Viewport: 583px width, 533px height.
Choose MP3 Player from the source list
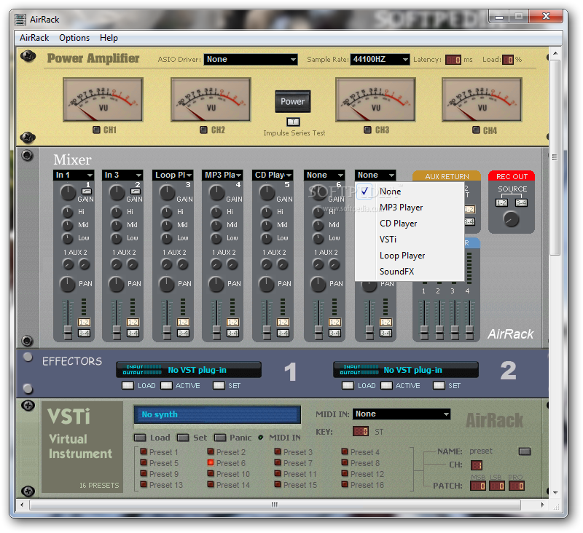tap(410, 208)
